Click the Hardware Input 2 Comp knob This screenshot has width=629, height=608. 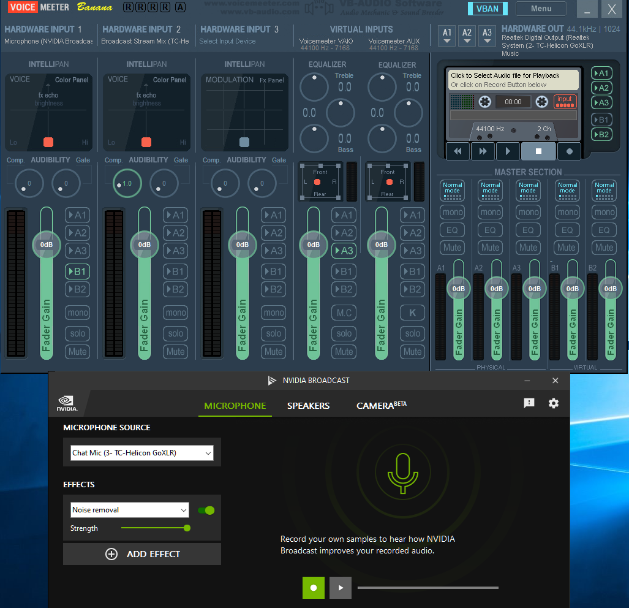coord(127,183)
